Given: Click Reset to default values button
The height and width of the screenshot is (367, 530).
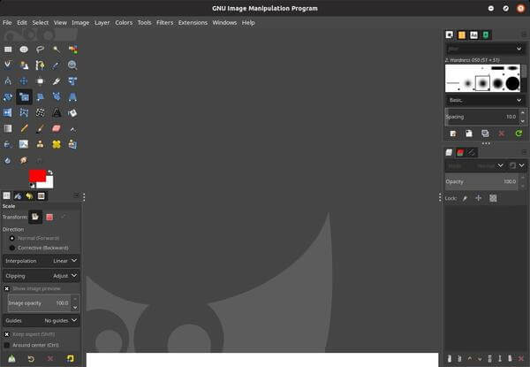Looking at the screenshot, I should 70,358.
